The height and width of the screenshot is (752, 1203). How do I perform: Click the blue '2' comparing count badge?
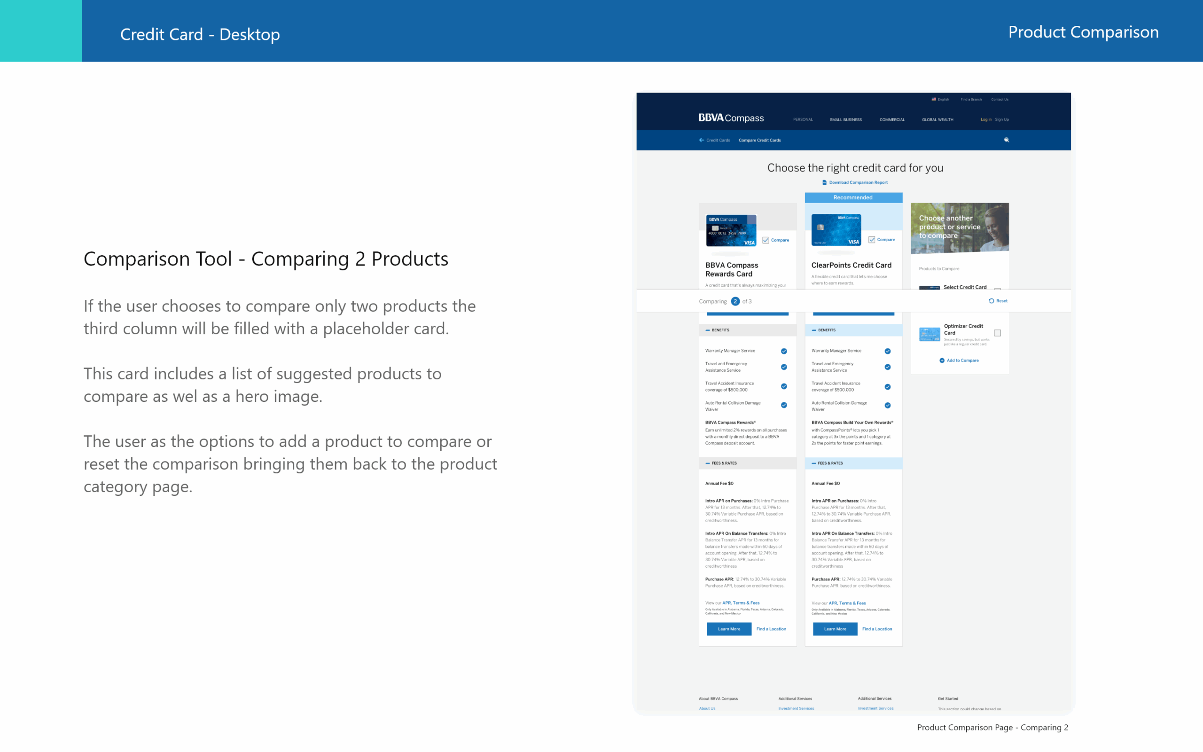tap(735, 301)
